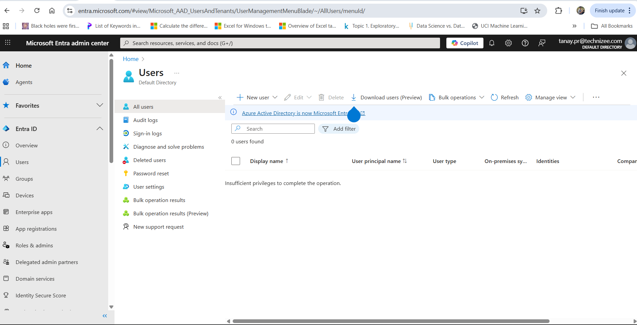Open Bulk operation results

tap(159, 200)
